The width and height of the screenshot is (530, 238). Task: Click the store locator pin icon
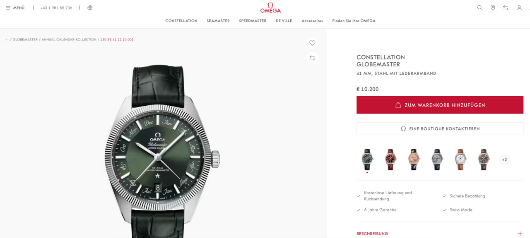[x=493, y=8]
